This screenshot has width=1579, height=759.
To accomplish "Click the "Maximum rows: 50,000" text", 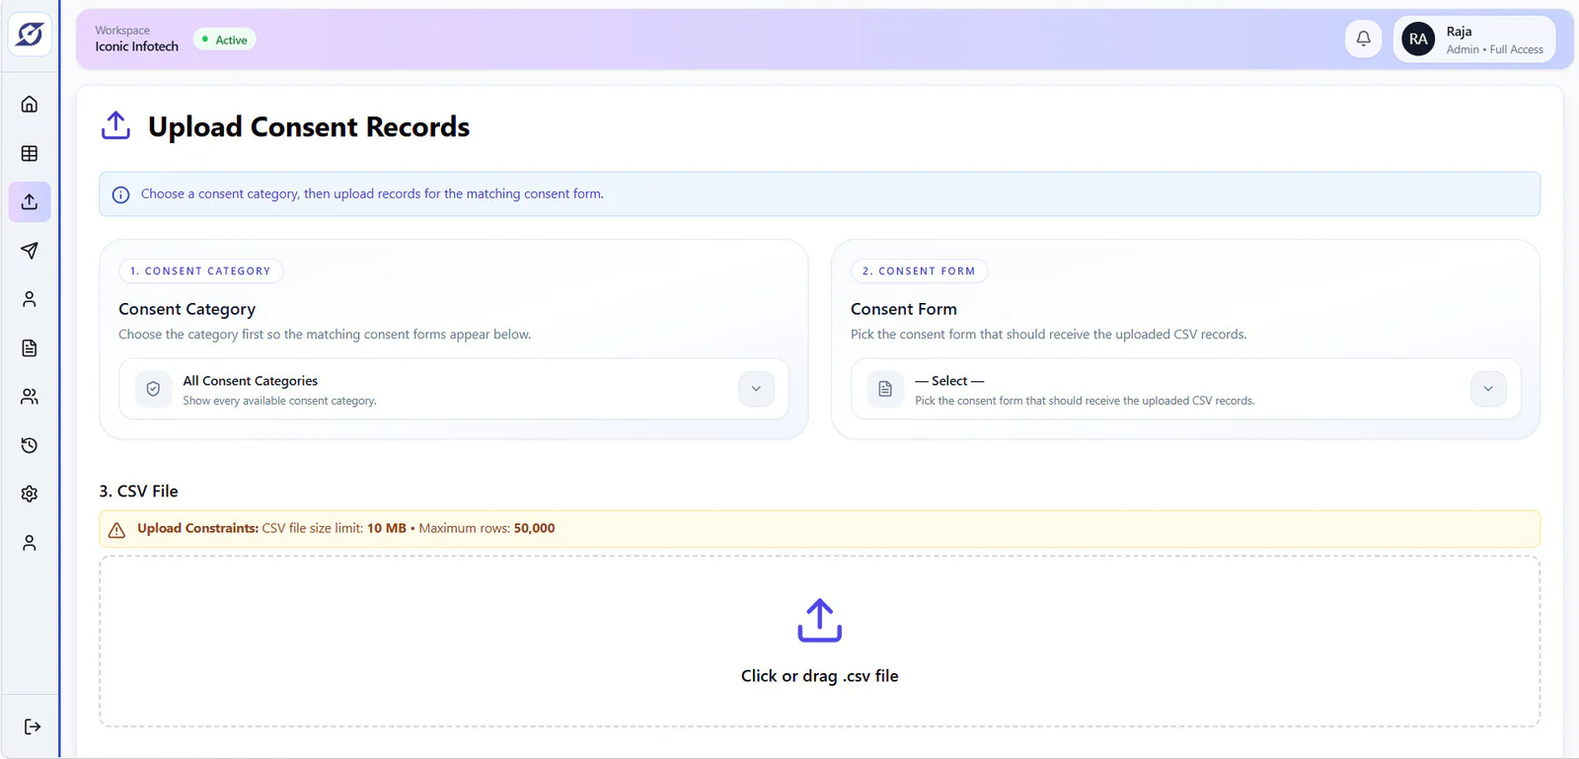I will pos(487,529).
